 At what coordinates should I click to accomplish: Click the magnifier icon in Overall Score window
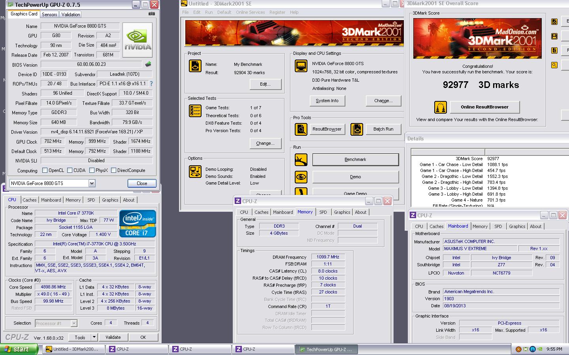554,65
